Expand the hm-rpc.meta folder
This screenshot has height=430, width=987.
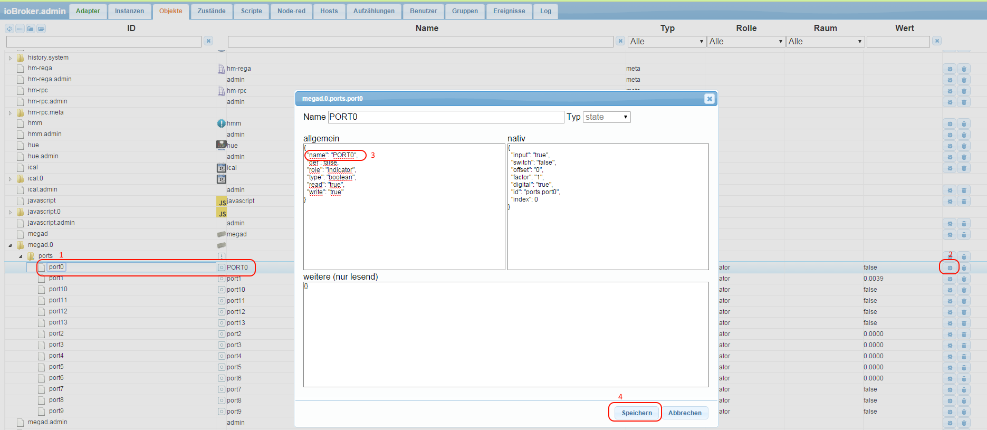click(10, 113)
